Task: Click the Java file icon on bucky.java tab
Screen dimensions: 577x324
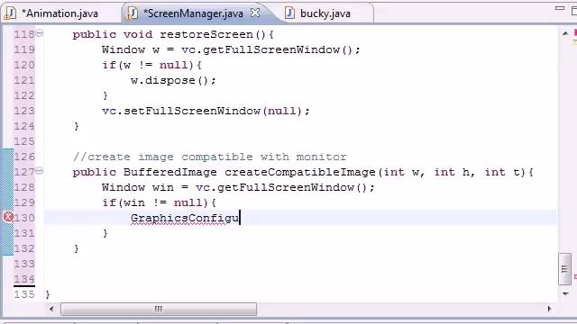Action: pos(290,13)
